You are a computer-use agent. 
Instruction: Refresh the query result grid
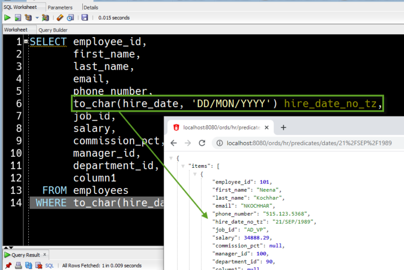pos(27,266)
